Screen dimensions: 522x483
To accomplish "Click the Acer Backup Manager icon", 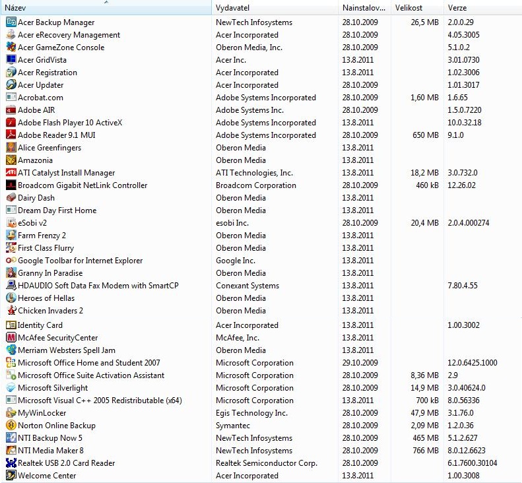I will pyautogui.click(x=11, y=22).
